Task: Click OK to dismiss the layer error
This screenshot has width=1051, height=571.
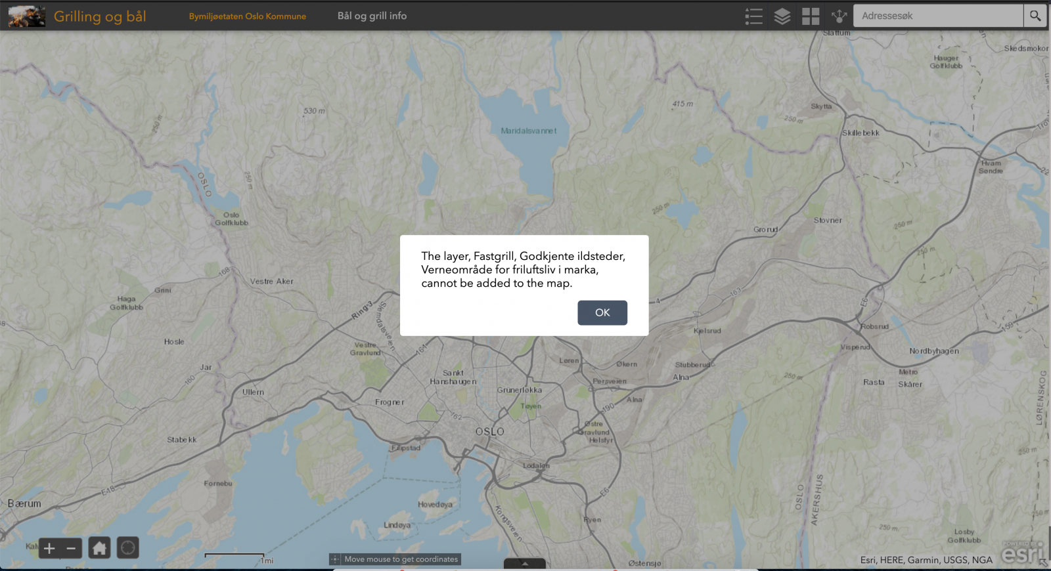Action: pos(602,312)
